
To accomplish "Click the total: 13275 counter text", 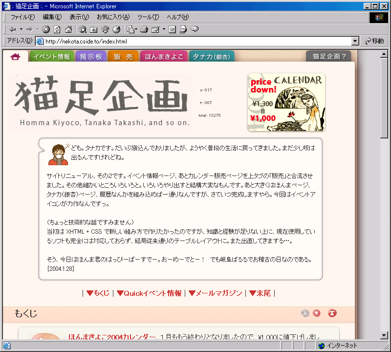I will (x=210, y=115).
